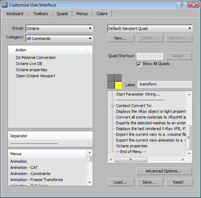
Task: Open the Default Viewport Quad dropdown
Action: pyautogui.click(x=150, y=28)
